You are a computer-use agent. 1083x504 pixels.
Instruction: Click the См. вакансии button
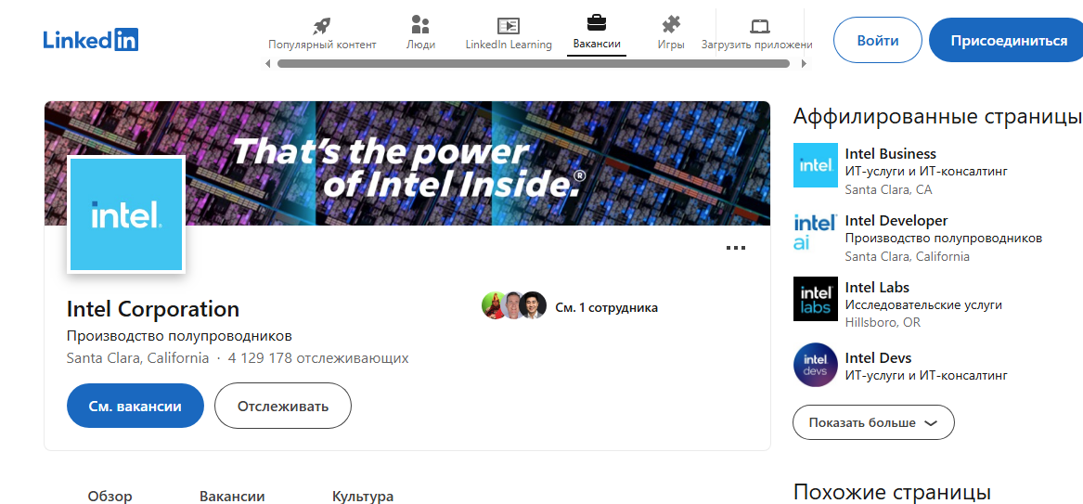click(x=135, y=406)
